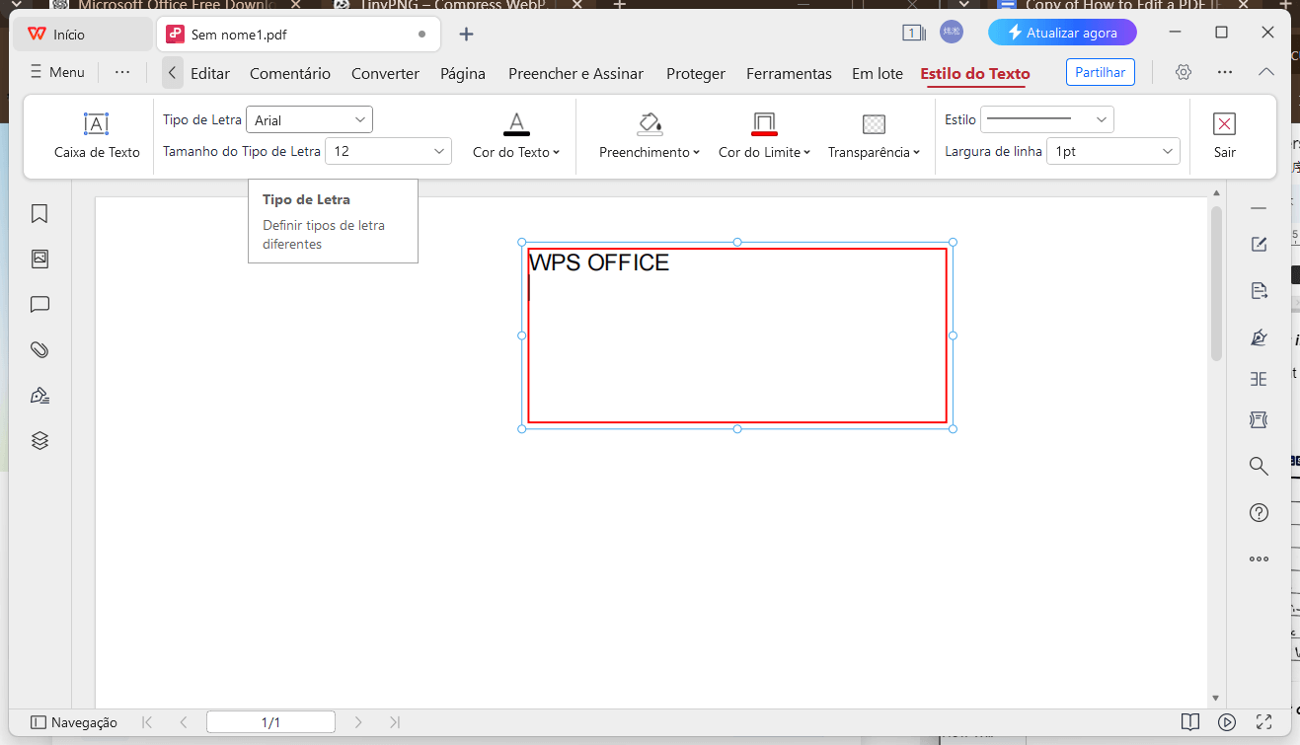Click the Atualizar agora button
Image resolution: width=1300 pixels, height=745 pixels.
[1062, 33]
